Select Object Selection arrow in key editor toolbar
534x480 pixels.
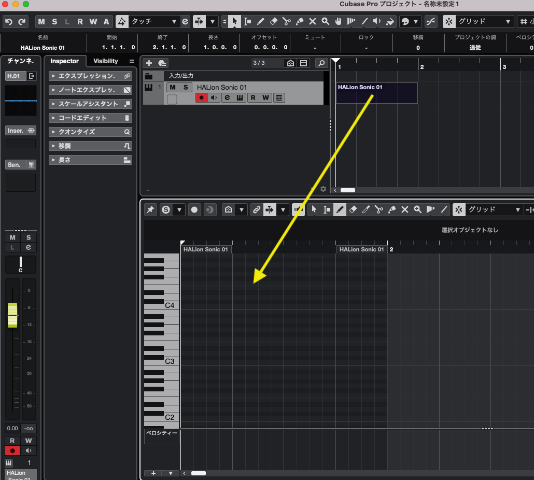[x=314, y=210]
